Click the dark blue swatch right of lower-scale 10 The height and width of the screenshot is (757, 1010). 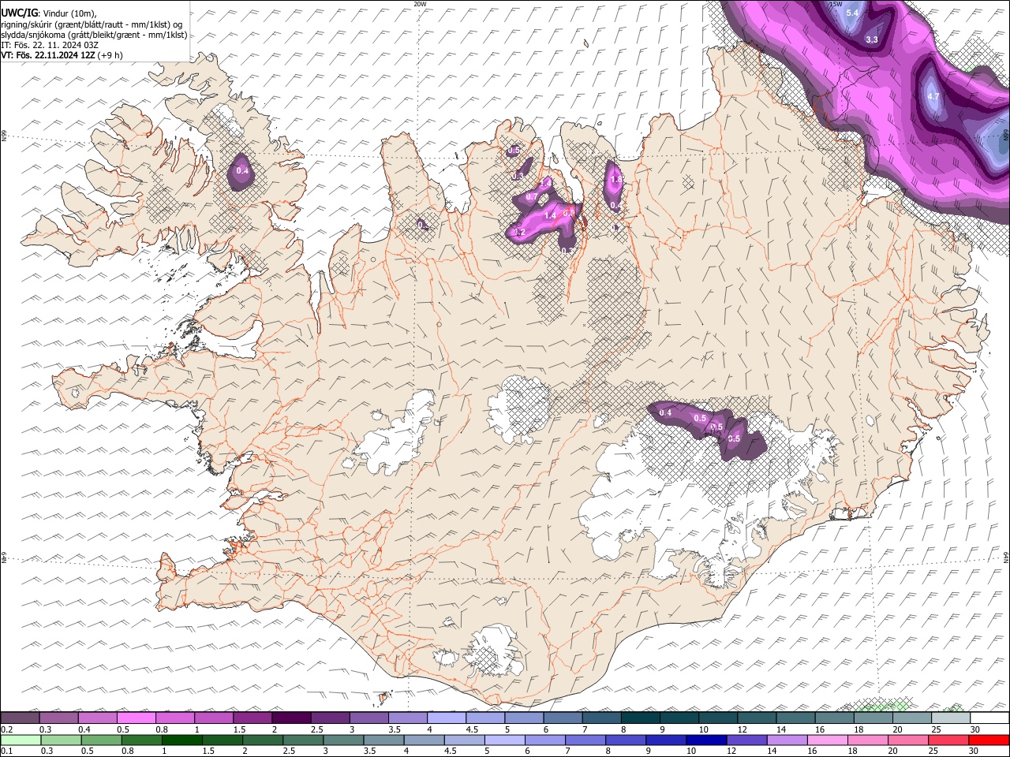[706, 740]
